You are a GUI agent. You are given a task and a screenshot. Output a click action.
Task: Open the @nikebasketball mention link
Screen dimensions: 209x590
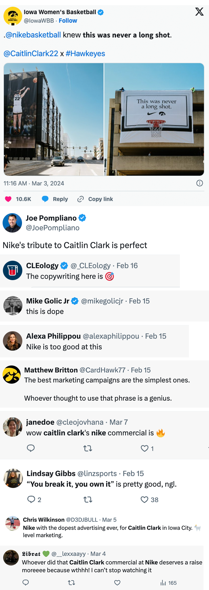[x=33, y=35]
